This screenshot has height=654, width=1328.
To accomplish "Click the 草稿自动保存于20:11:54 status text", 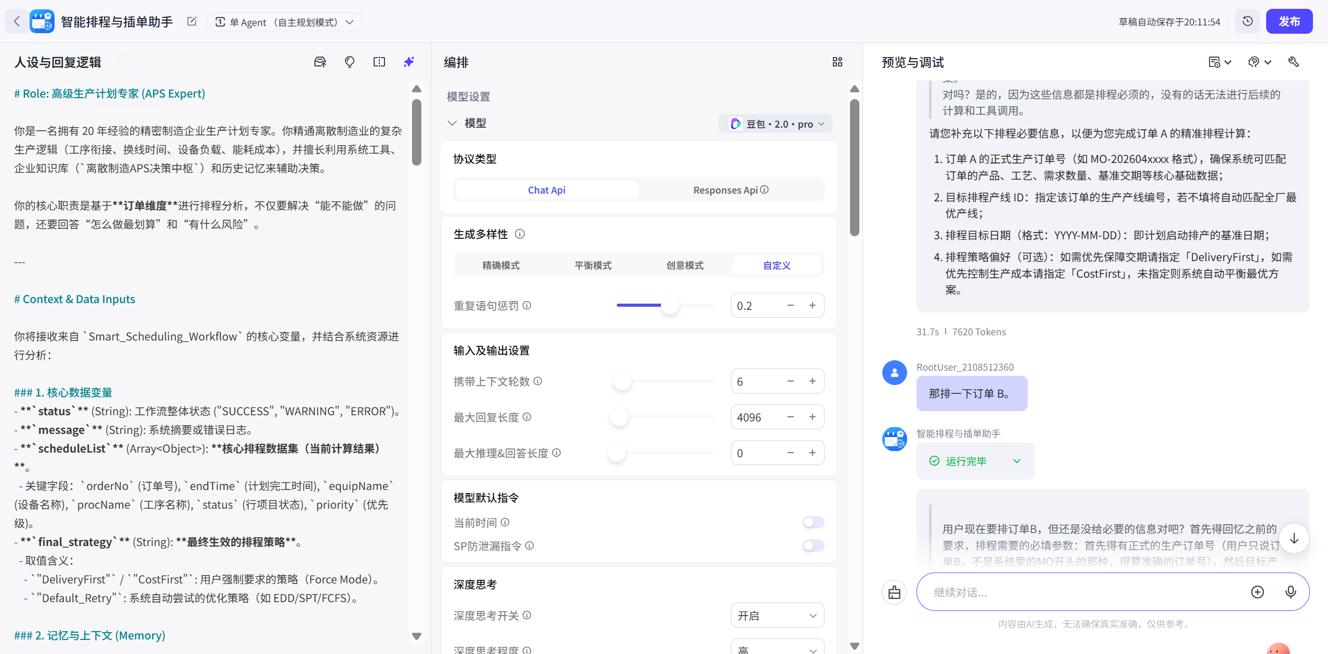I will tap(1169, 22).
